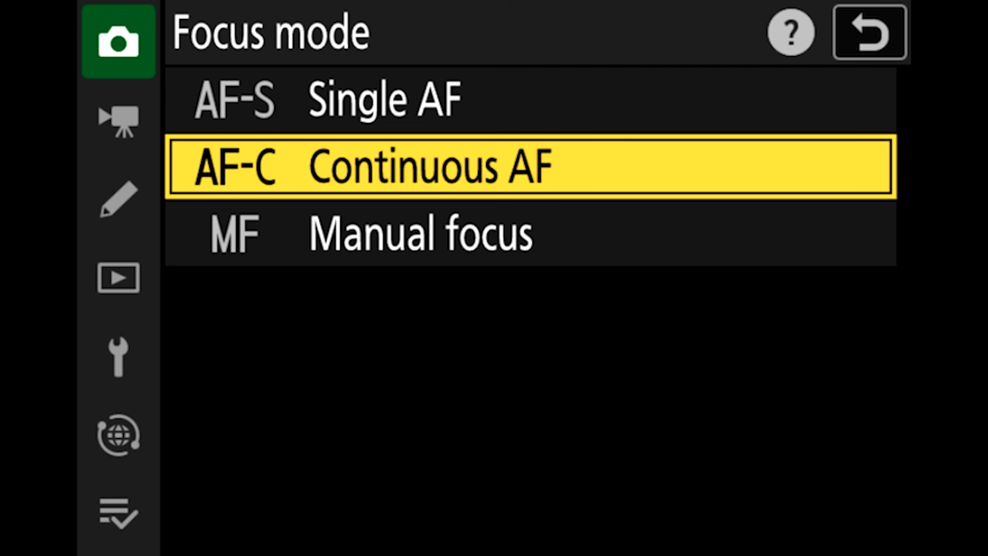The height and width of the screenshot is (556, 988).
Task: Click the AF-S abbreviation
Action: tap(235, 100)
